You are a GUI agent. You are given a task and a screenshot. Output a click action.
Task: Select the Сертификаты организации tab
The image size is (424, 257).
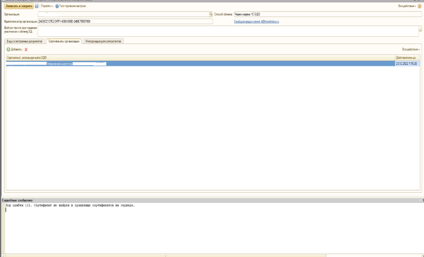click(64, 41)
